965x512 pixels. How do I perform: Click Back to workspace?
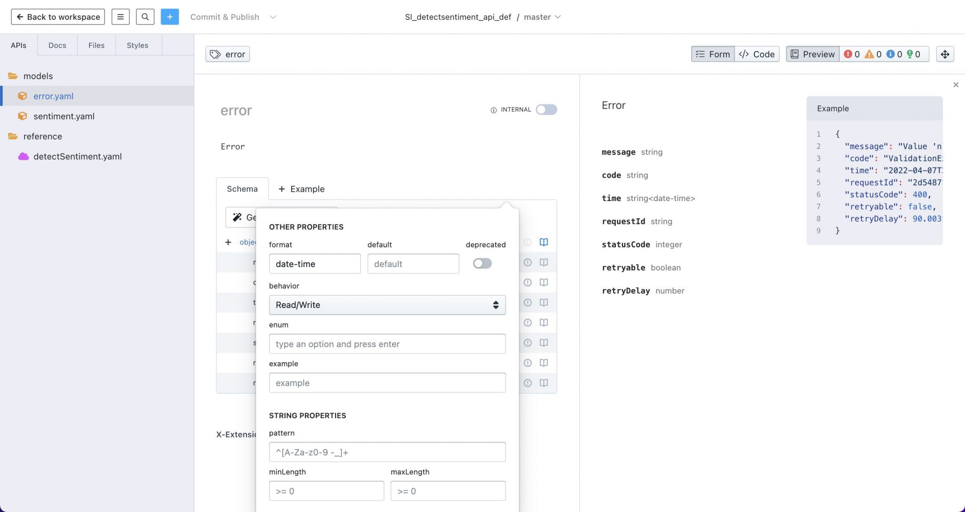pos(57,16)
